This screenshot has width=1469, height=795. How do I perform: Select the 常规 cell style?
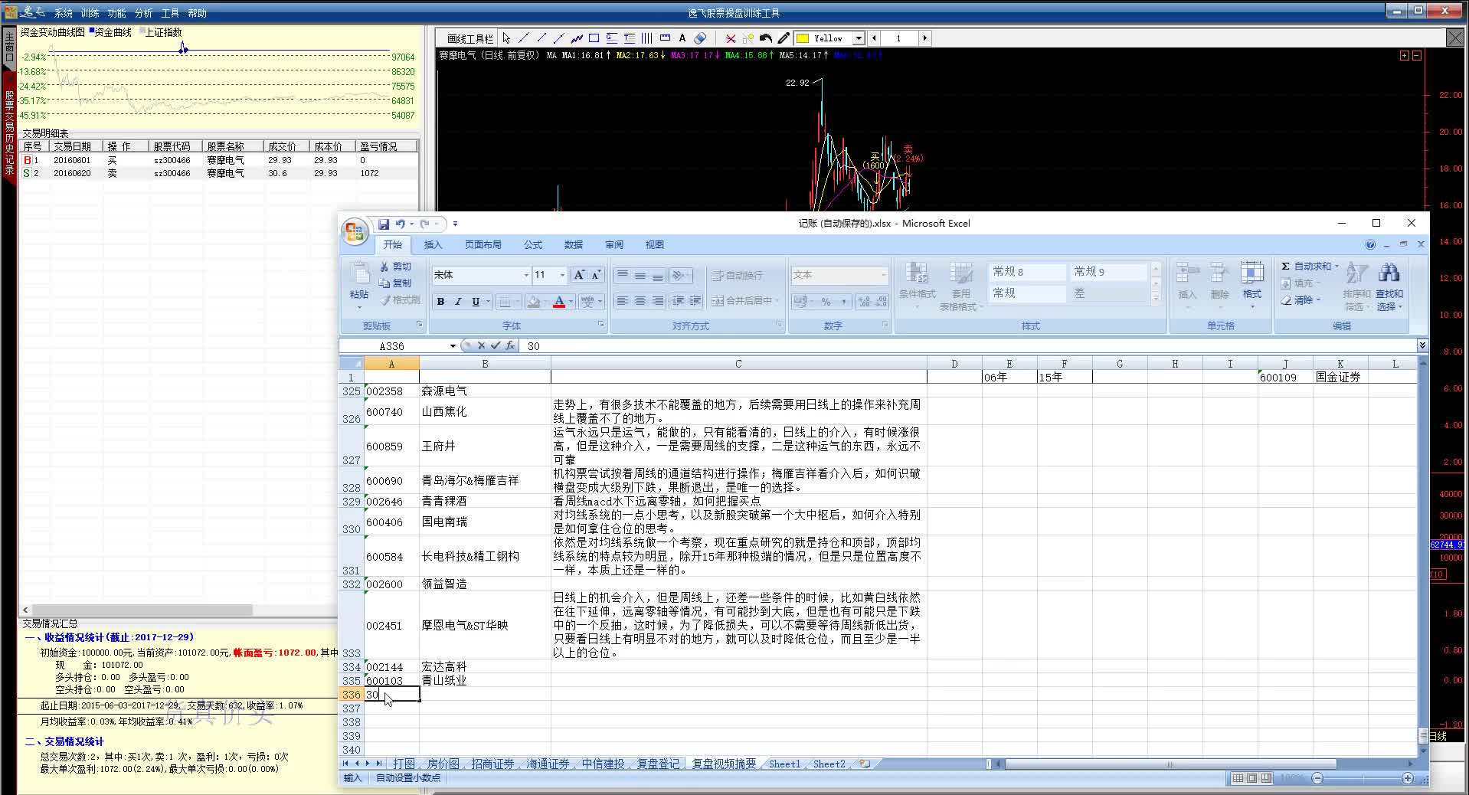[x=1027, y=293]
